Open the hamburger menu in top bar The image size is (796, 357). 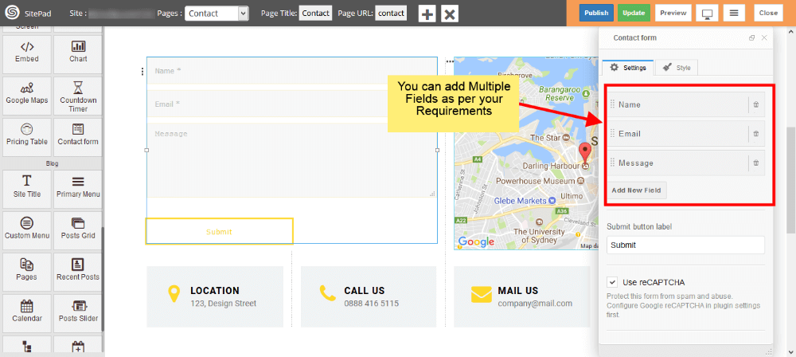(734, 14)
